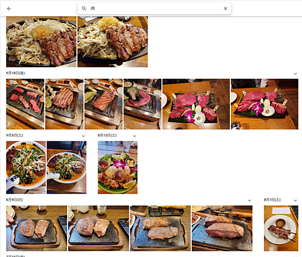Viewport: 302px width, 257px height.
Task: Open grill photo with several raw meat pieces
Action: coord(25,104)
